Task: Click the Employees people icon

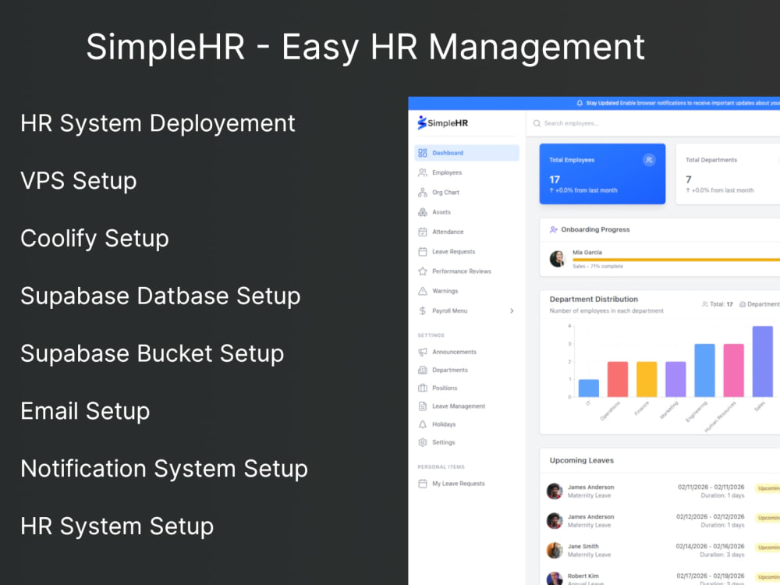Action: pyautogui.click(x=422, y=172)
